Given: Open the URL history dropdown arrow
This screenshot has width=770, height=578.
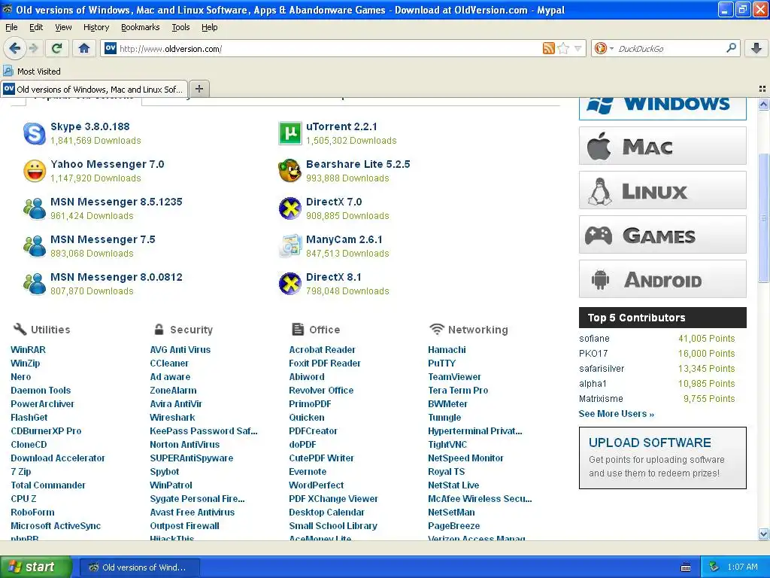Looking at the screenshot, I should (x=578, y=48).
